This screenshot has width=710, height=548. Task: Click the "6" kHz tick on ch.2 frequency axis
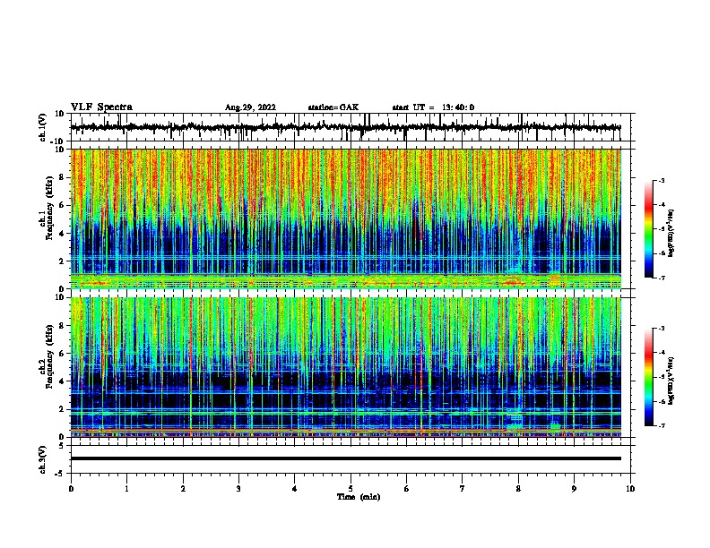point(64,353)
